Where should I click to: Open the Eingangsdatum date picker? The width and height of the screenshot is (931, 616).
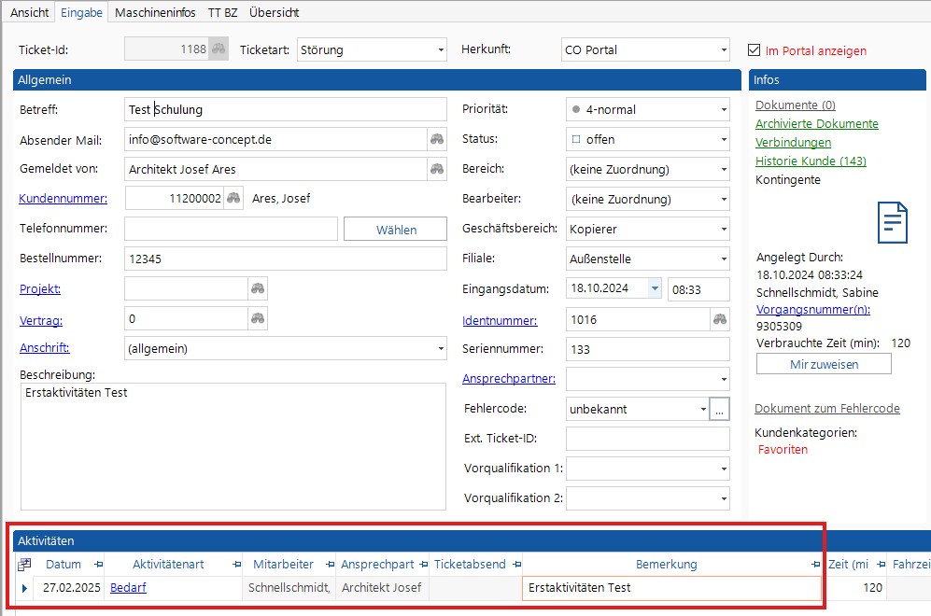(x=655, y=288)
